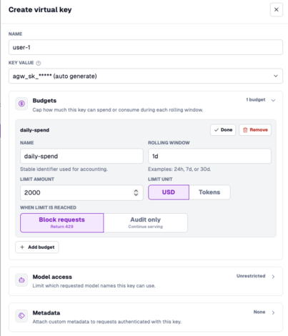Click the 'Examples: 24h, 7d, or 30d' hint
288x336 pixels.
179,169
